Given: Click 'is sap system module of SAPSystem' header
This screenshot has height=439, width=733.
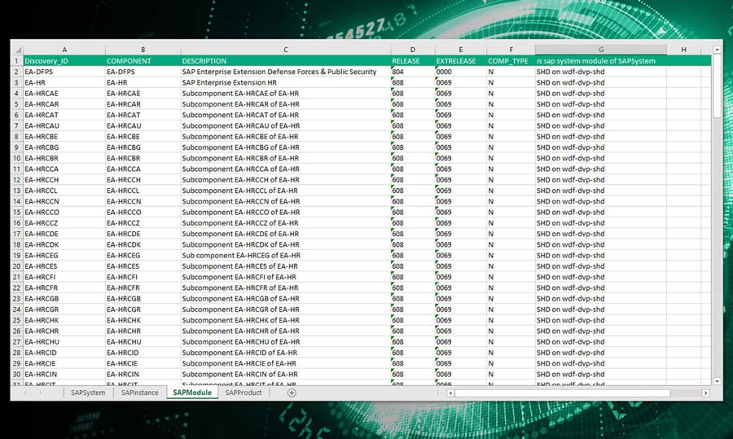Looking at the screenshot, I should (601, 61).
